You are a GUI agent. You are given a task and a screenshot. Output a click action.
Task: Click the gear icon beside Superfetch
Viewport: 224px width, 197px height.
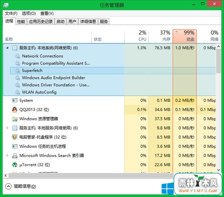point(18,70)
